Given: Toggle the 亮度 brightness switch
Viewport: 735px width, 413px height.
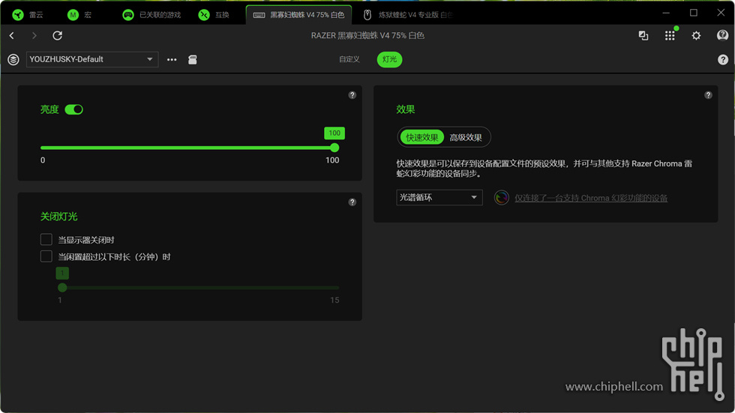Looking at the screenshot, I should coord(73,109).
